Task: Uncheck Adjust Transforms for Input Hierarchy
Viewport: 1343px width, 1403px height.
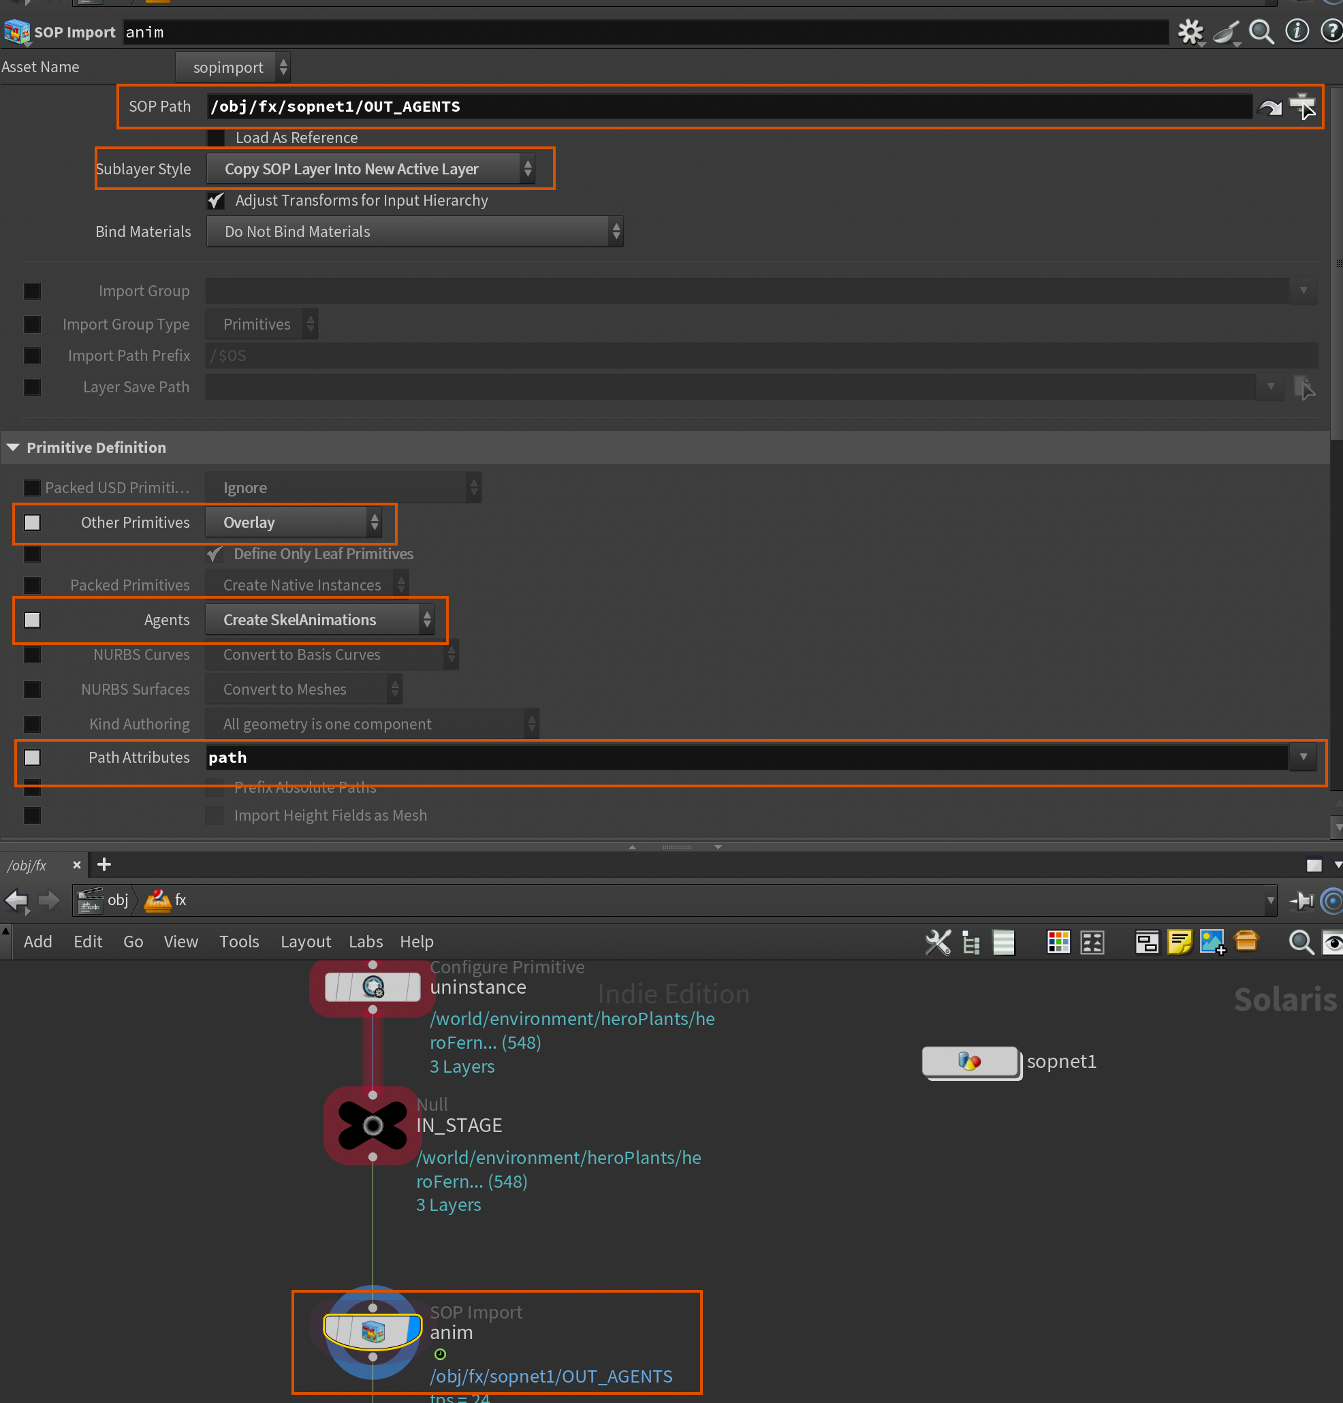Action: (x=216, y=200)
